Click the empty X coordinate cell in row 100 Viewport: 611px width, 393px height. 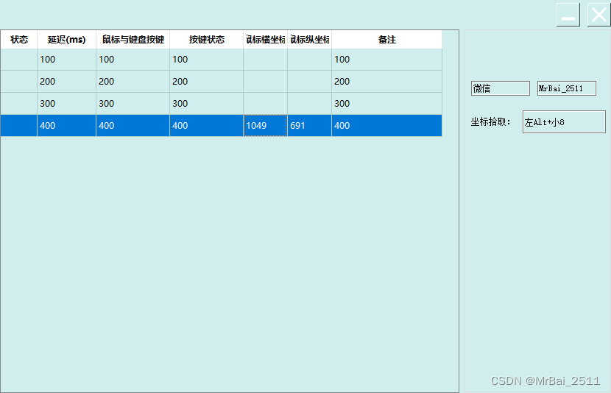(x=265, y=59)
